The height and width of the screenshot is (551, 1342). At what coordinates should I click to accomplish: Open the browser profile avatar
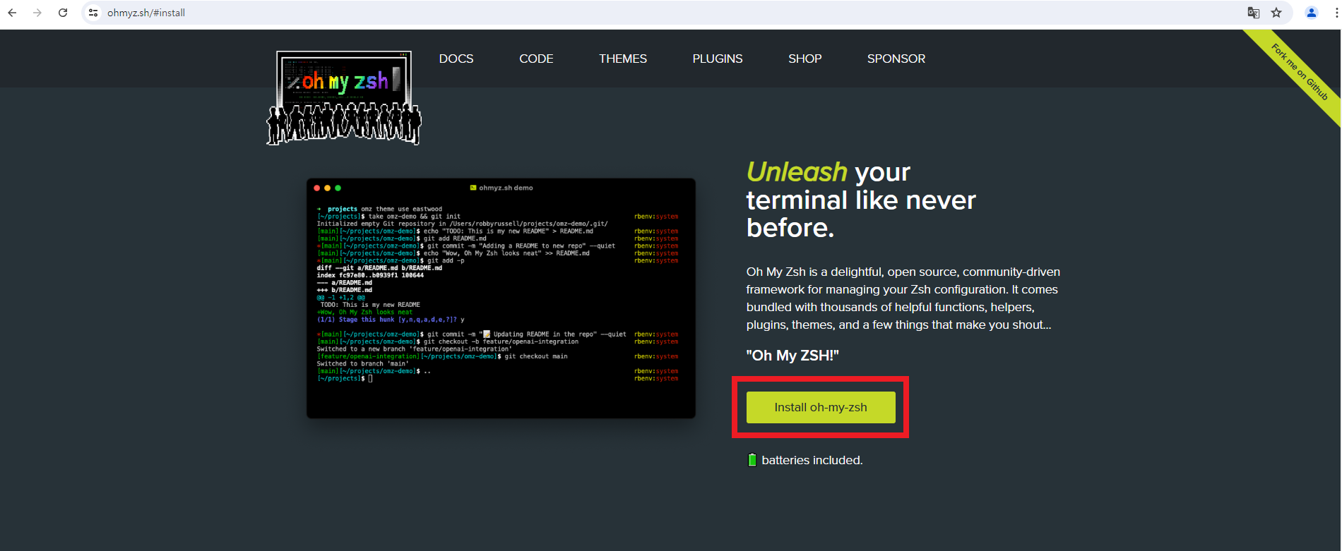point(1312,13)
